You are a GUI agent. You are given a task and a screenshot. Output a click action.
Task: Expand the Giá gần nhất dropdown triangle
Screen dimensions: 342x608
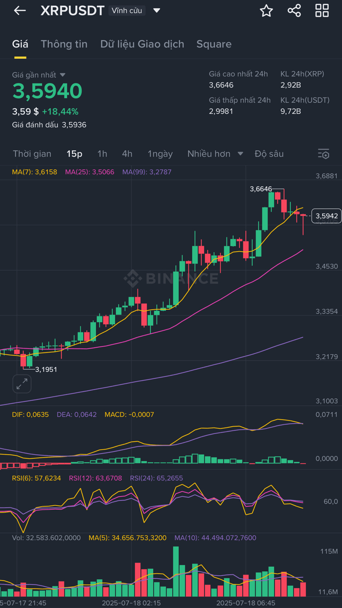[63, 75]
